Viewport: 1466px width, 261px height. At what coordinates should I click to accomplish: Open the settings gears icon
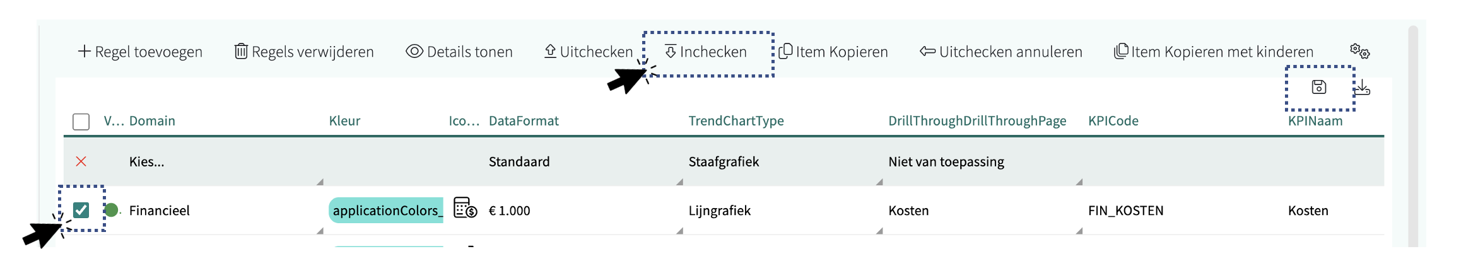click(1359, 51)
